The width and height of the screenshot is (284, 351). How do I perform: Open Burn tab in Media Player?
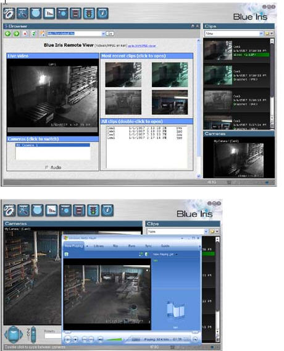pos(132,246)
